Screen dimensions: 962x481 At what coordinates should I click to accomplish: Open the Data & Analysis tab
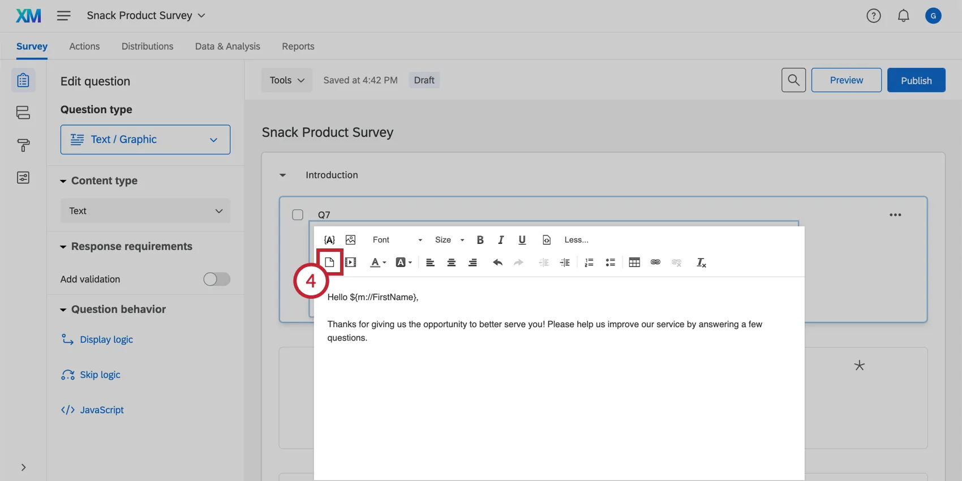(x=227, y=46)
